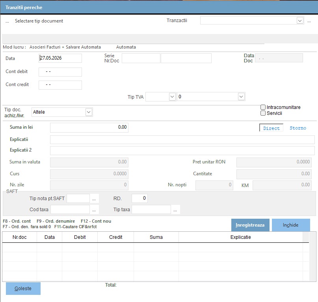The width and height of the screenshot is (318, 302).
Task: Click the Nr.Doc input field
Action: click(x=186, y=58)
